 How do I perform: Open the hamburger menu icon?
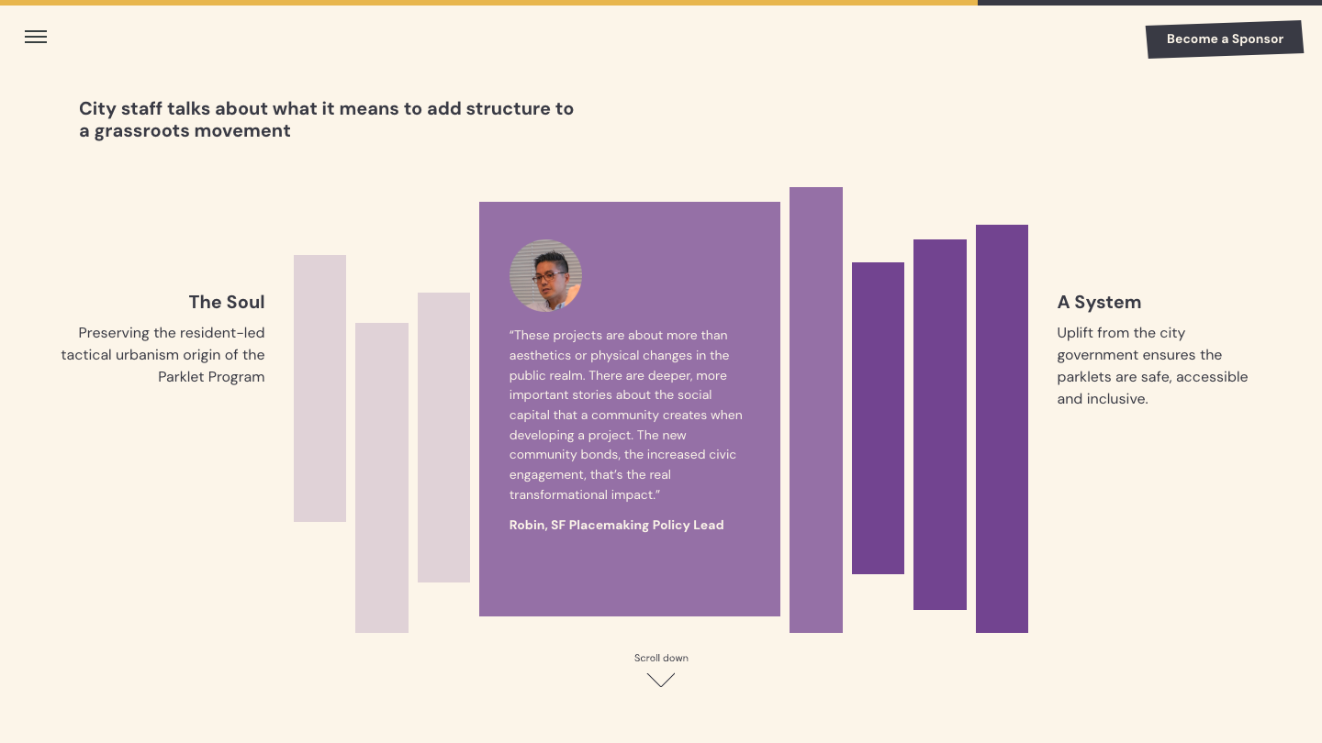point(36,37)
